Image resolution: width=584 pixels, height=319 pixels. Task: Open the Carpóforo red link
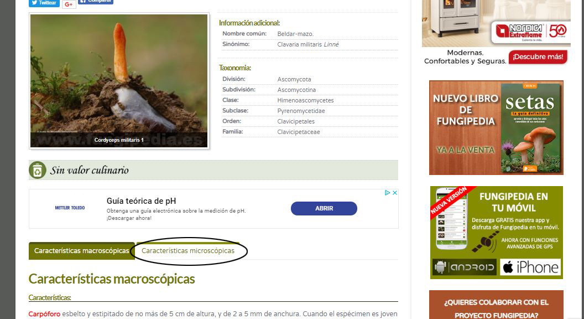(x=44, y=314)
